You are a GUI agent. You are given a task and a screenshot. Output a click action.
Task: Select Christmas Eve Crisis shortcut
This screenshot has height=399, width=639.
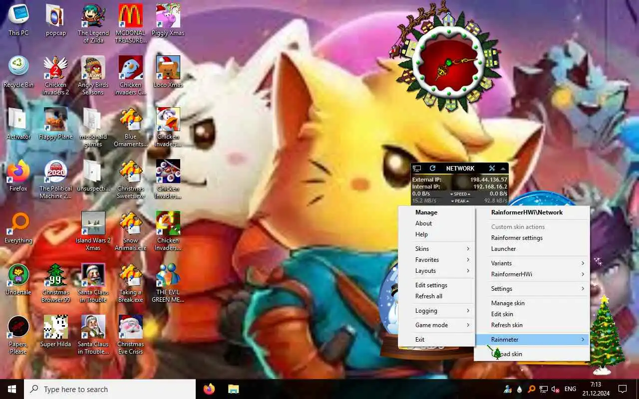(x=131, y=335)
